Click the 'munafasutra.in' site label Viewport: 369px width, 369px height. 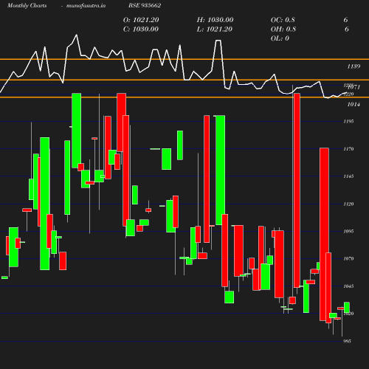coord(86,6)
